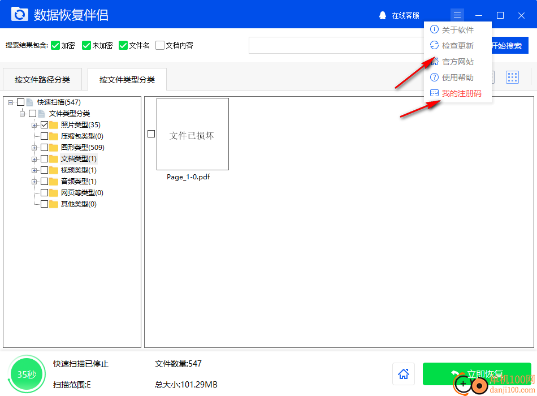
Task: Check the 文件类型分类 checkbox
Action: pyautogui.click(x=33, y=113)
